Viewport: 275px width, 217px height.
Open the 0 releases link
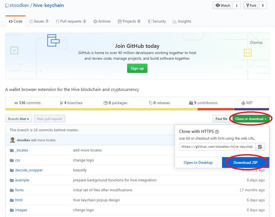159,103
